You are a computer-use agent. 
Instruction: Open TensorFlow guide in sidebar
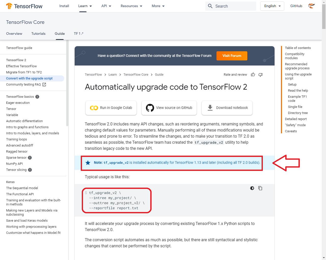19,48
